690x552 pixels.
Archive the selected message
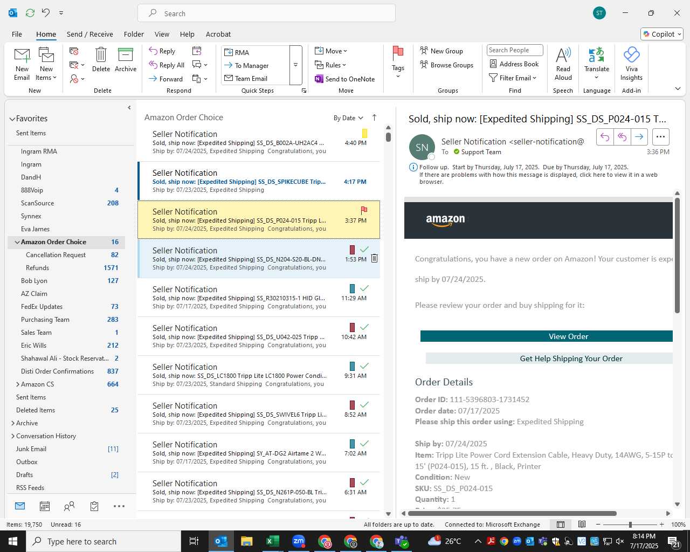126,59
